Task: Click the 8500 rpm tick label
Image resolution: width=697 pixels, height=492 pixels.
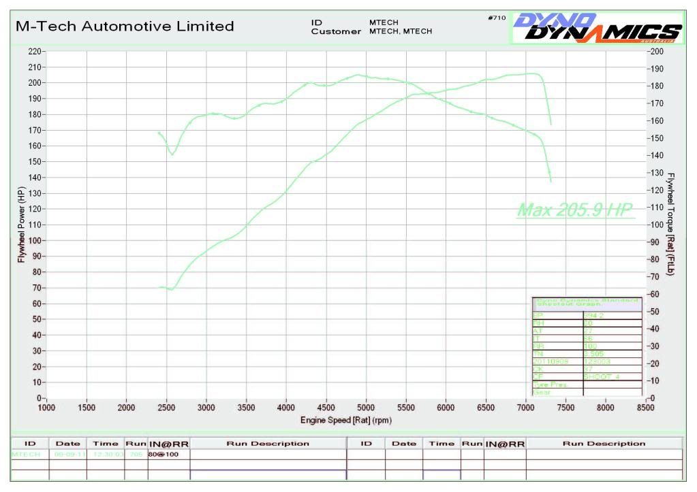Action: tap(645, 408)
